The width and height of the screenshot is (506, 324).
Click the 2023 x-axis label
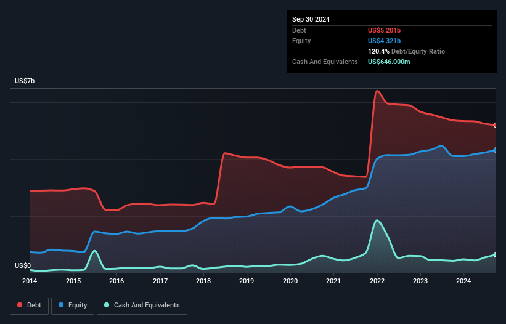(420, 281)
